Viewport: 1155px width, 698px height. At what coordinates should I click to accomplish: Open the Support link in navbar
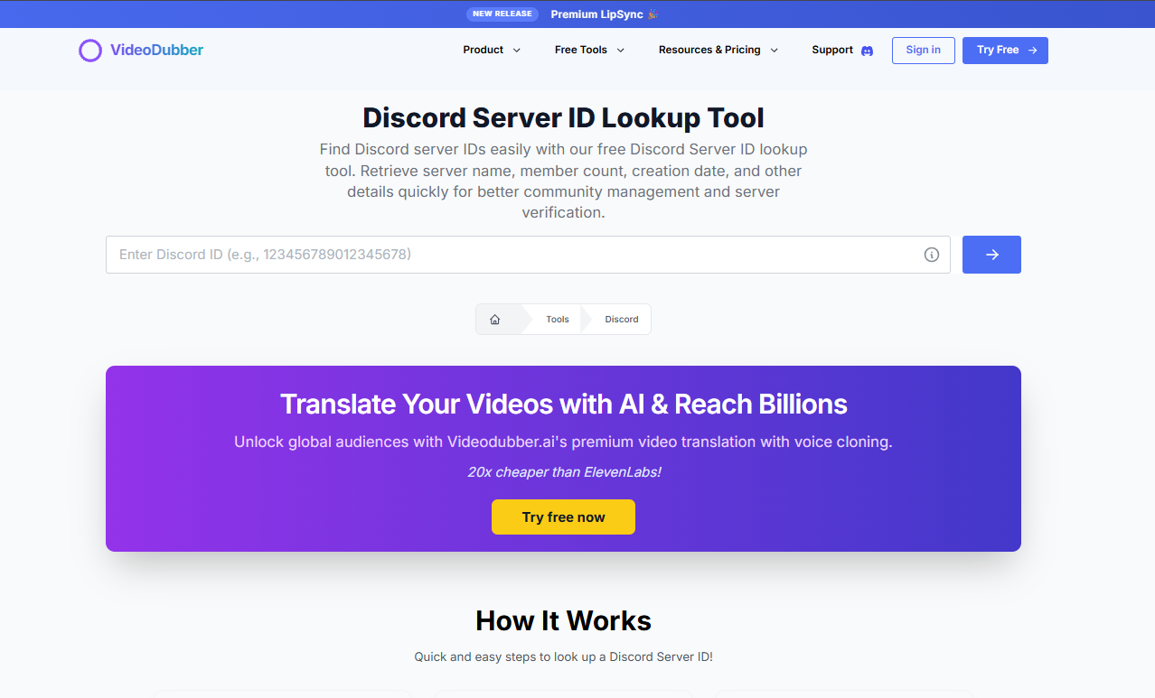coord(832,50)
